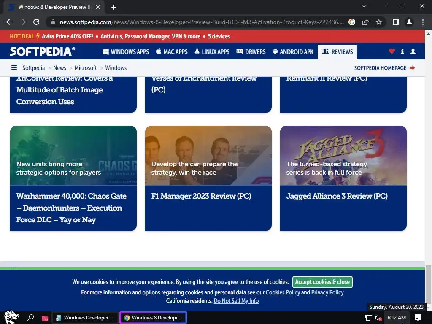Open notification center icon
Viewport: 432px width, 324px height.
tap(418, 318)
